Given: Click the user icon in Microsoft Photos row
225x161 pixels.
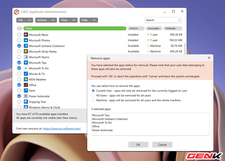Looking at the screenshot, I should [148, 40].
